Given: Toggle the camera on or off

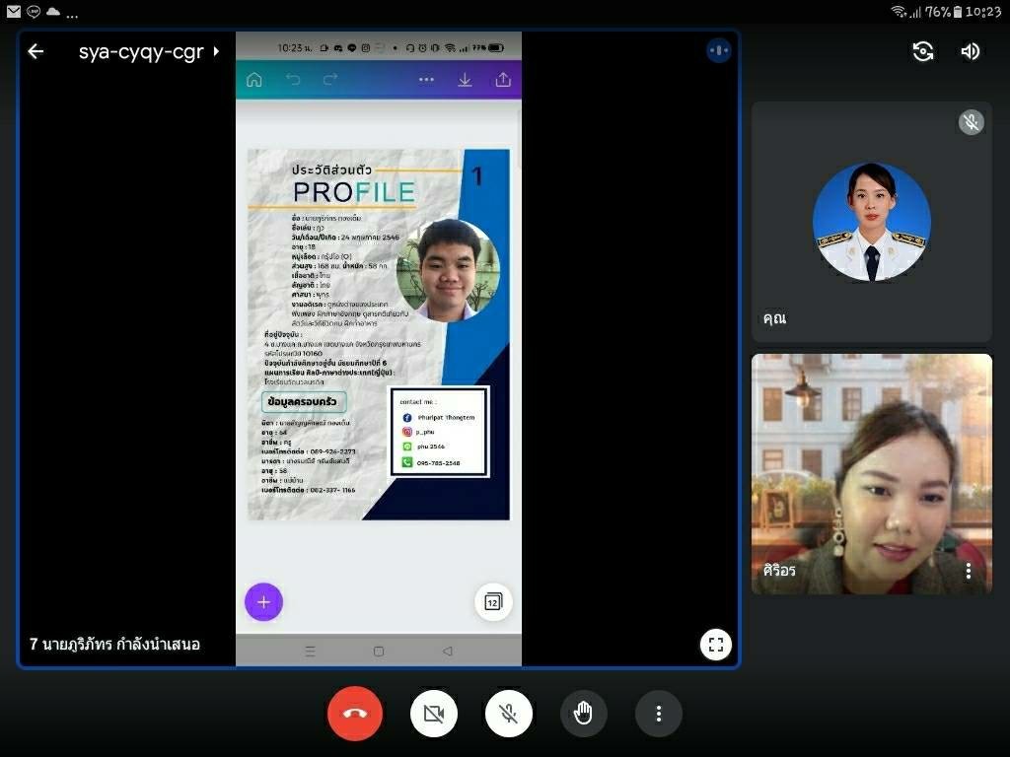Looking at the screenshot, I should click(434, 714).
